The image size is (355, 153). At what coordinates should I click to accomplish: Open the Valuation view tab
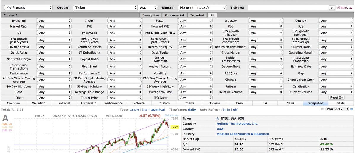[39, 103]
